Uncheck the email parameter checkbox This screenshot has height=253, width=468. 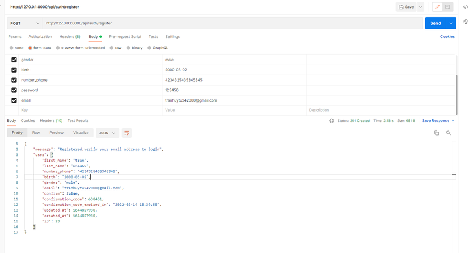[x=14, y=100]
